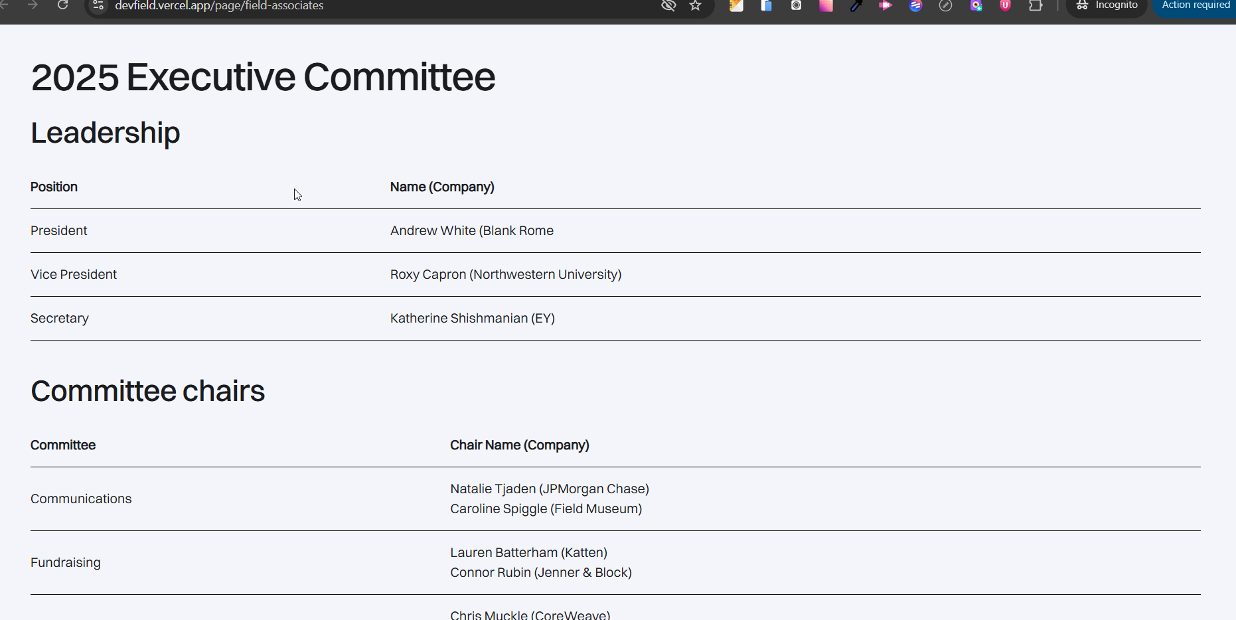Image resolution: width=1236 pixels, height=620 pixels.
Task: Click the Communications committee row label
Action: click(81, 499)
